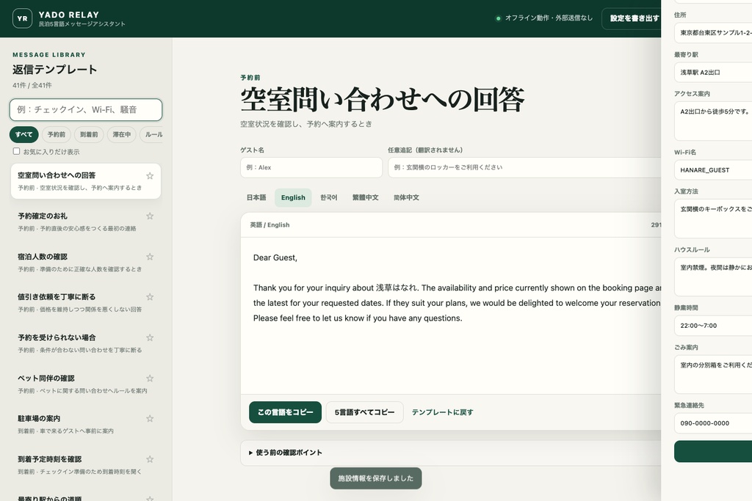Star the 予約を受けられない場合 template

(x=150, y=337)
